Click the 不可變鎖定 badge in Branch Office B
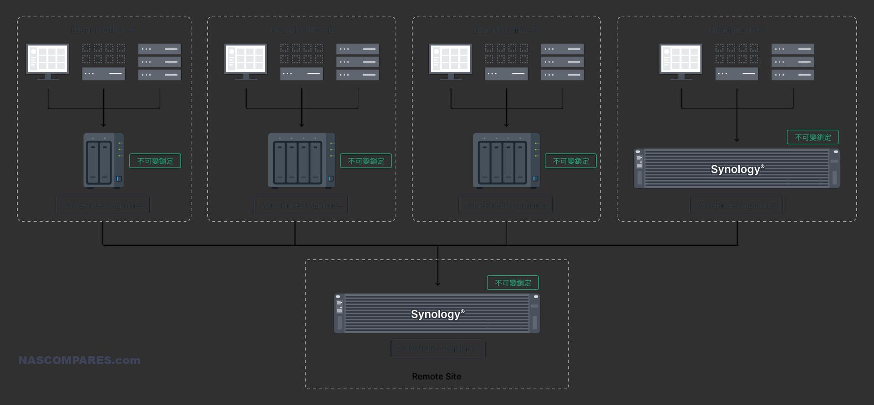 click(x=366, y=161)
